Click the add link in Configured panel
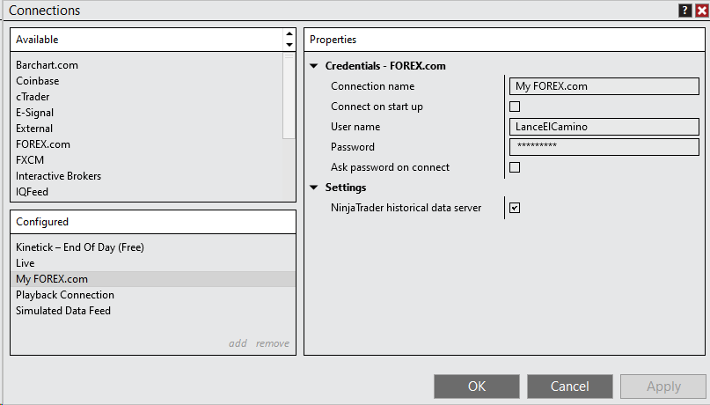Image resolution: width=710 pixels, height=405 pixels. [238, 343]
